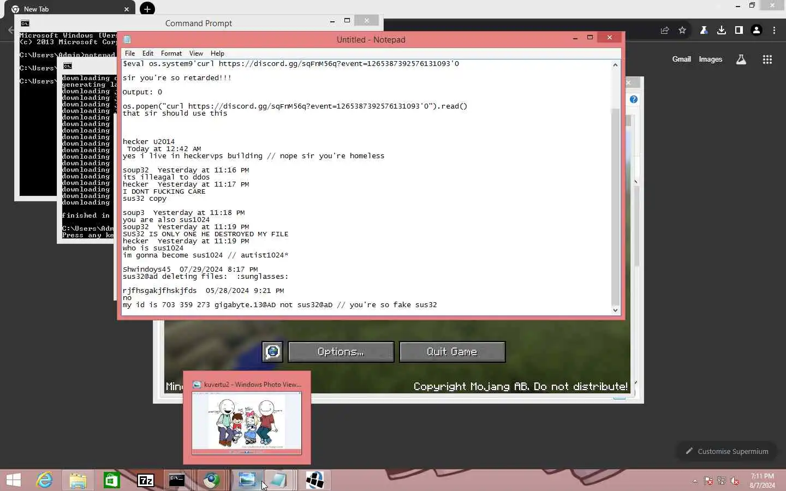Screen dimensions: 786x491
Task: Click the Command Prompt title bar icon
Action: click(25, 23)
